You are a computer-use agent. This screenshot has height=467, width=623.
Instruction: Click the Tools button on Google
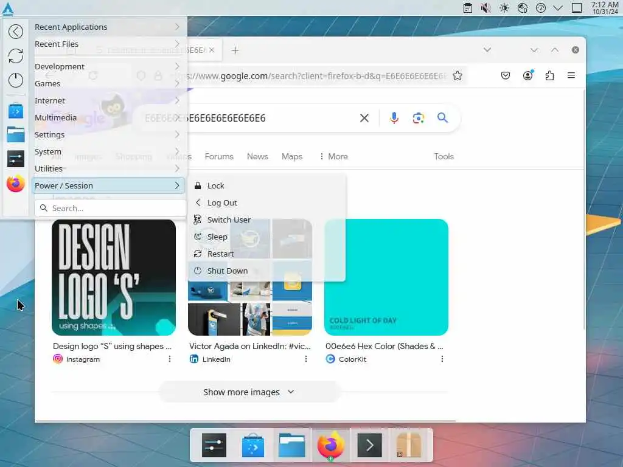pos(444,156)
